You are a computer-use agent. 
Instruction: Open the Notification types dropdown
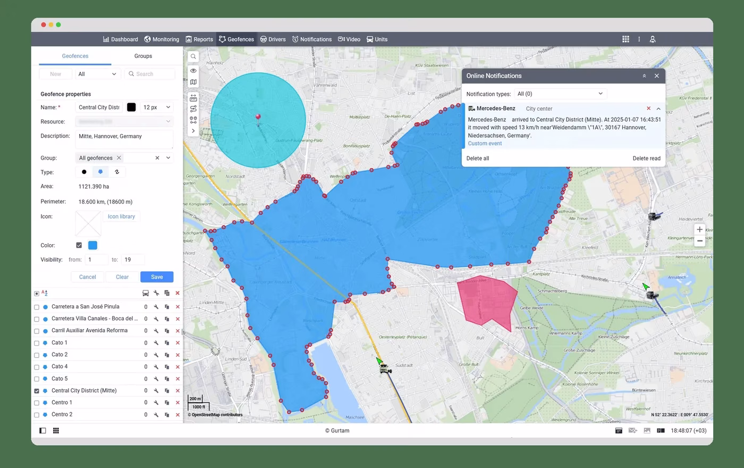(x=561, y=94)
